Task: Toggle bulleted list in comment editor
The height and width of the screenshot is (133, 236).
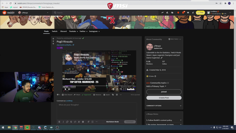Action: click(x=93, y=122)
